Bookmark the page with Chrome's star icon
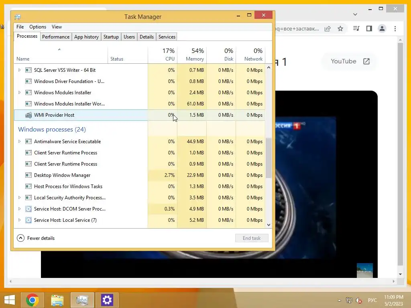This screenshot has width=411, height=308. click(340, 28)
